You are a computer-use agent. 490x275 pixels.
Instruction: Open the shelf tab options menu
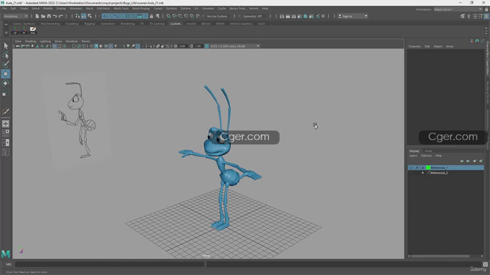pyautogui.click(x=6, y=24)
